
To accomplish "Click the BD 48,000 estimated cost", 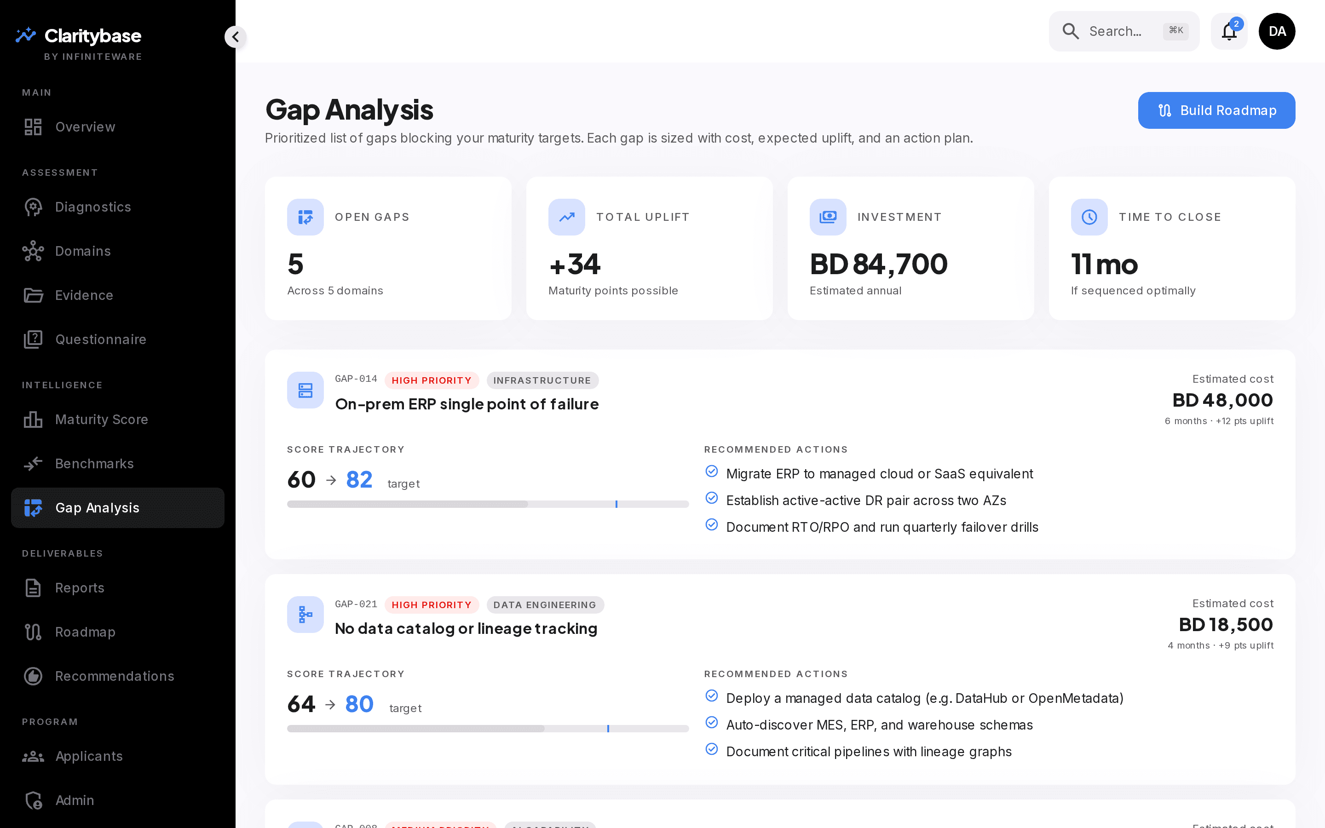I will point(1222,400).
